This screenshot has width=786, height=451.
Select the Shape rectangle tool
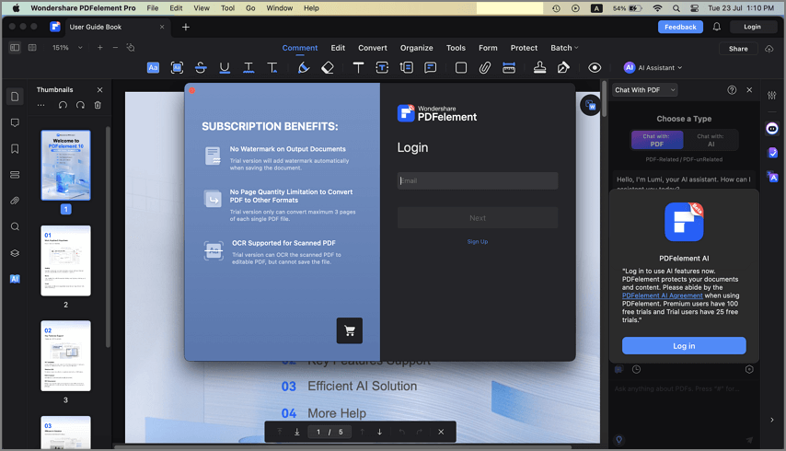461,68
